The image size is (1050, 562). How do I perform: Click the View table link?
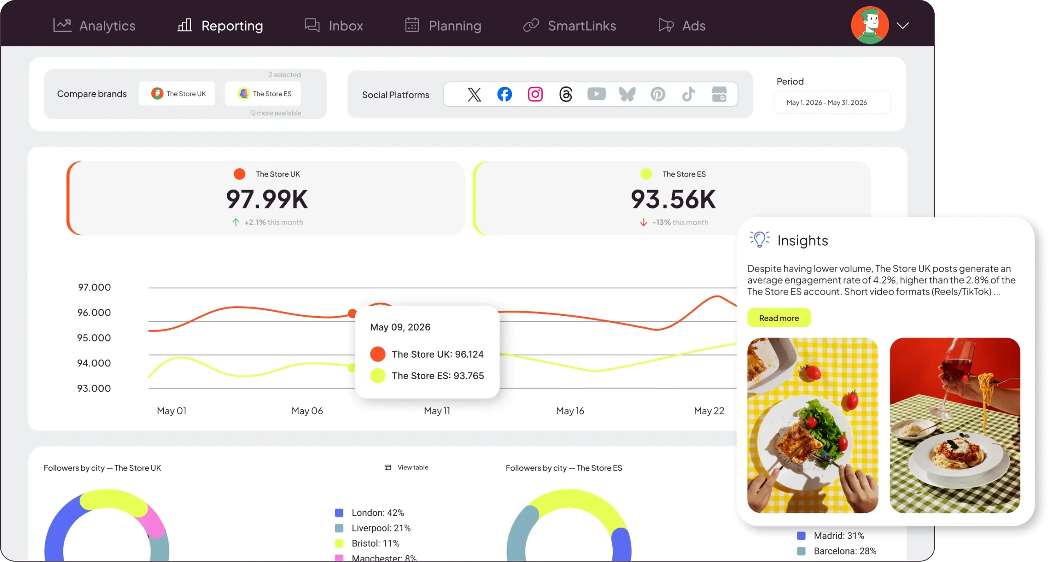[x=406, y=467]
